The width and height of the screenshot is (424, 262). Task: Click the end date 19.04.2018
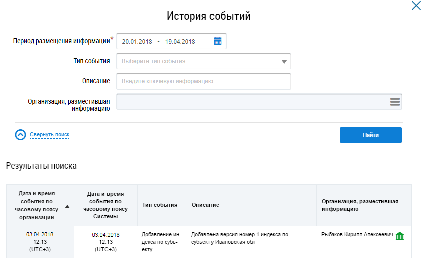pyautogui.click(x=180, y=42)
